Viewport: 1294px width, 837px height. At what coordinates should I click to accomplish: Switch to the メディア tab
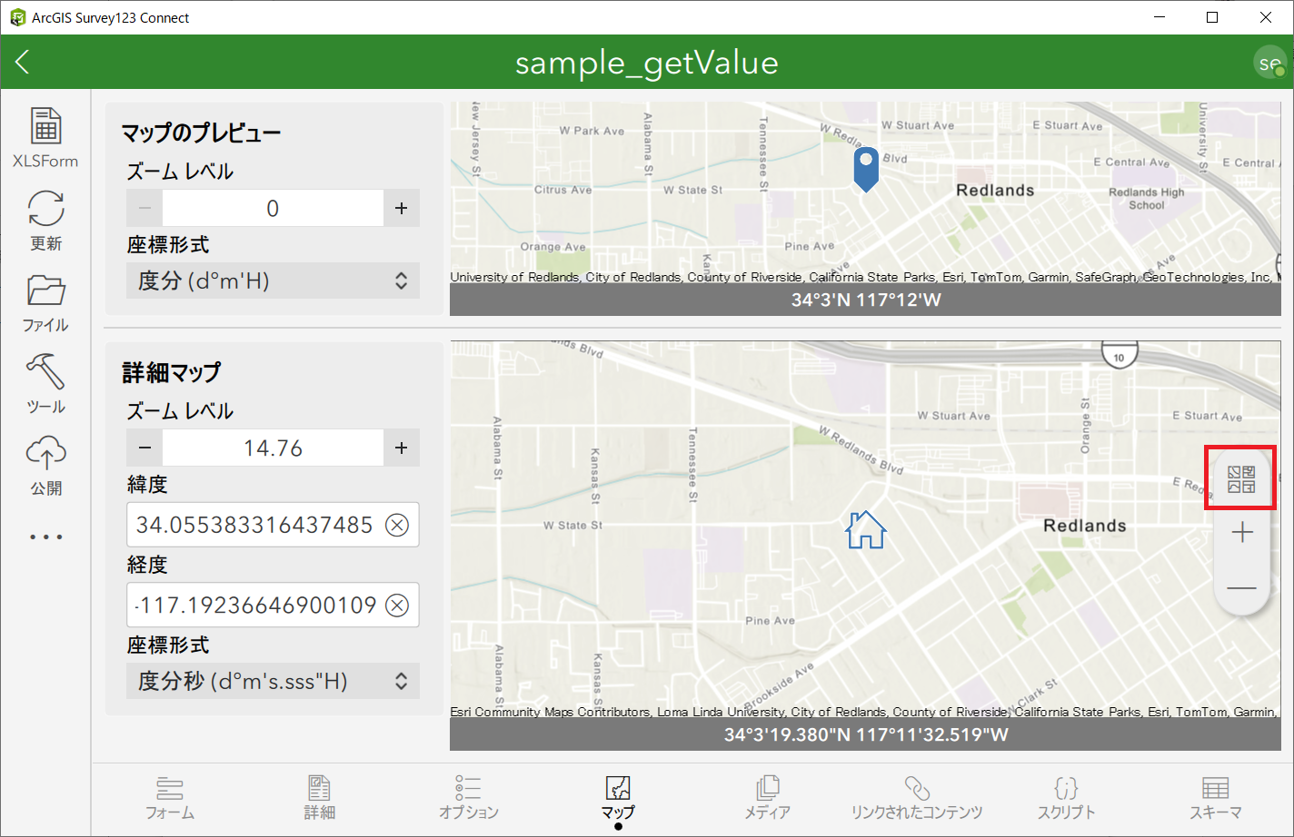tap(767, 798)
